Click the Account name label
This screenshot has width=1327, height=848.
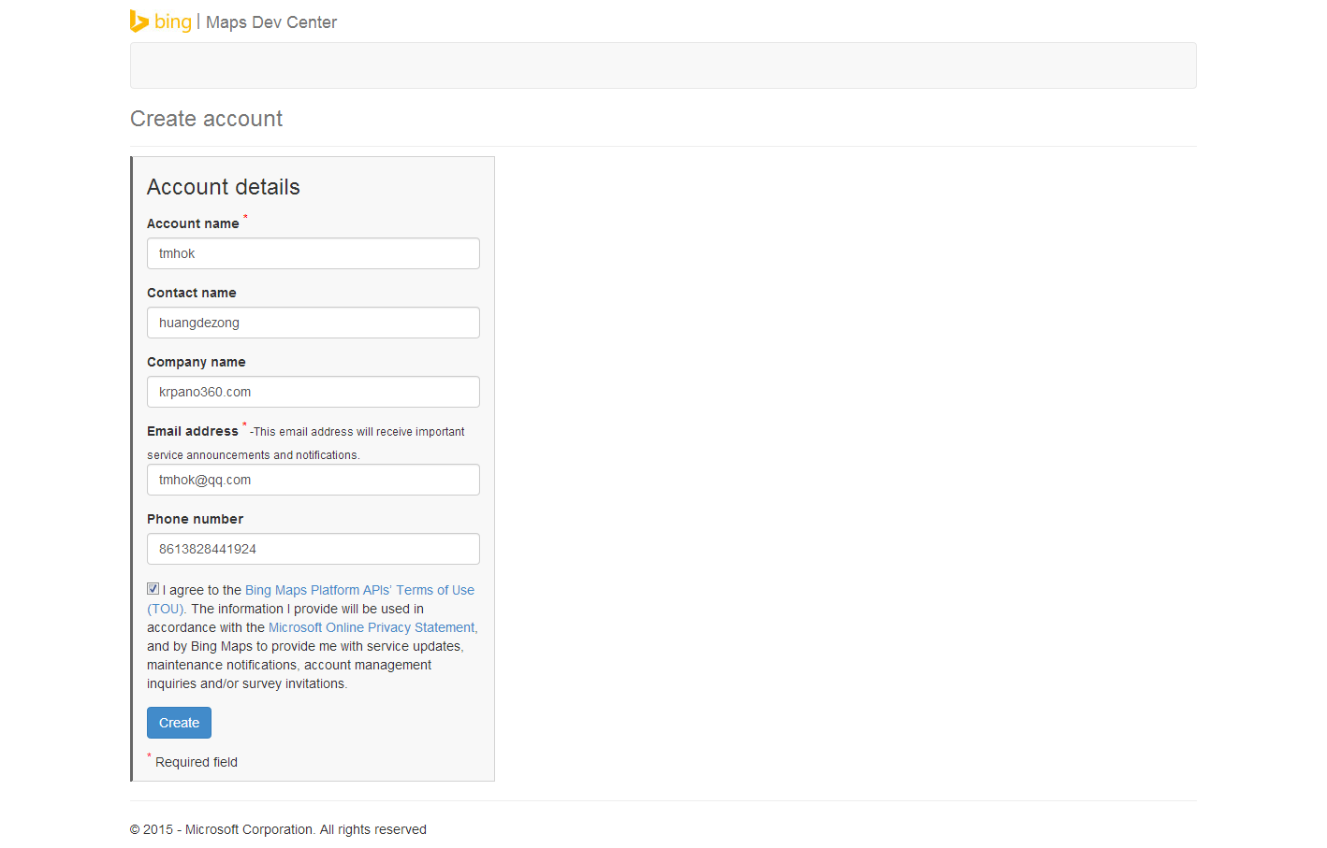tap(193, 223)
